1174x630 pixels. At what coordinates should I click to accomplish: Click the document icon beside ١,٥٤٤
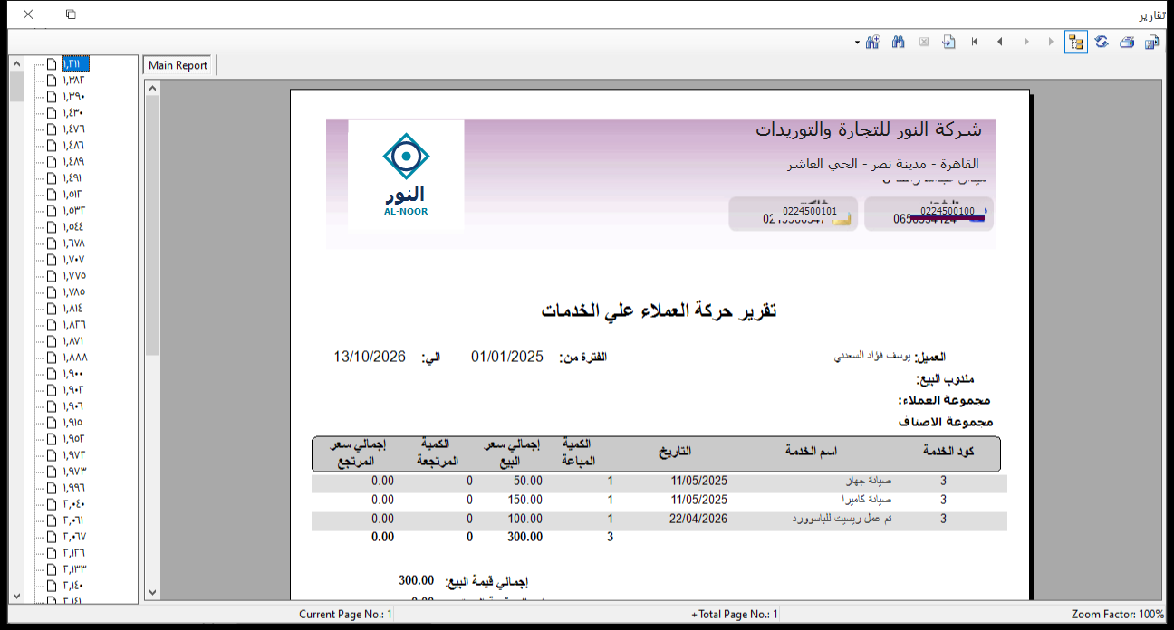coord(52,226)
